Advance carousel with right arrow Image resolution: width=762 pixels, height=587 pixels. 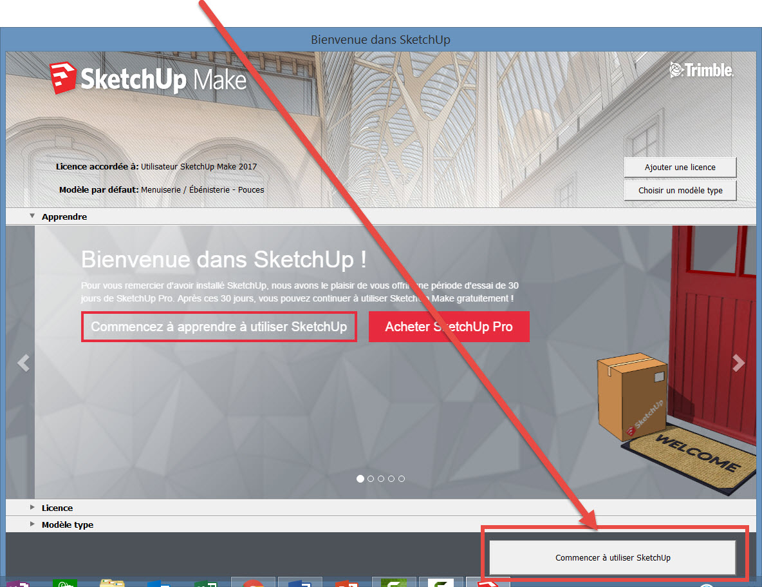coord(739,363)
